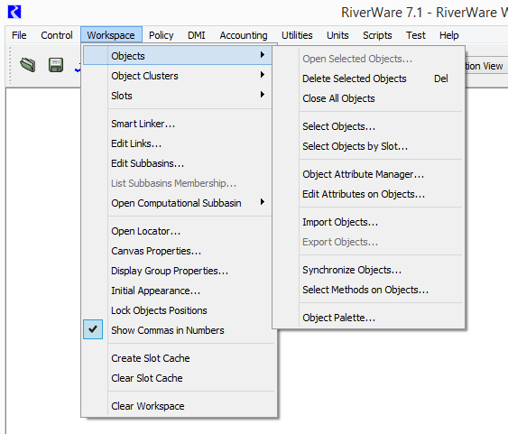Open the Accounting menu

(x=244, y=35)
